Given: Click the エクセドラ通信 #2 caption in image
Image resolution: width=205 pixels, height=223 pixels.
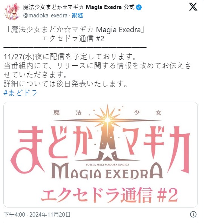Looking at the screenshot, I should (x=109, y=195).
